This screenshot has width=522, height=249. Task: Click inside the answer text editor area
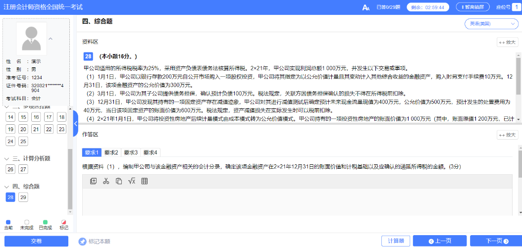tap(297, 202)
